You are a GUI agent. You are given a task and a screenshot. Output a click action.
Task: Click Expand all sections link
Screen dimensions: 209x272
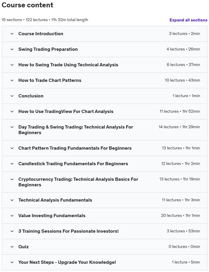pos(188,20)
